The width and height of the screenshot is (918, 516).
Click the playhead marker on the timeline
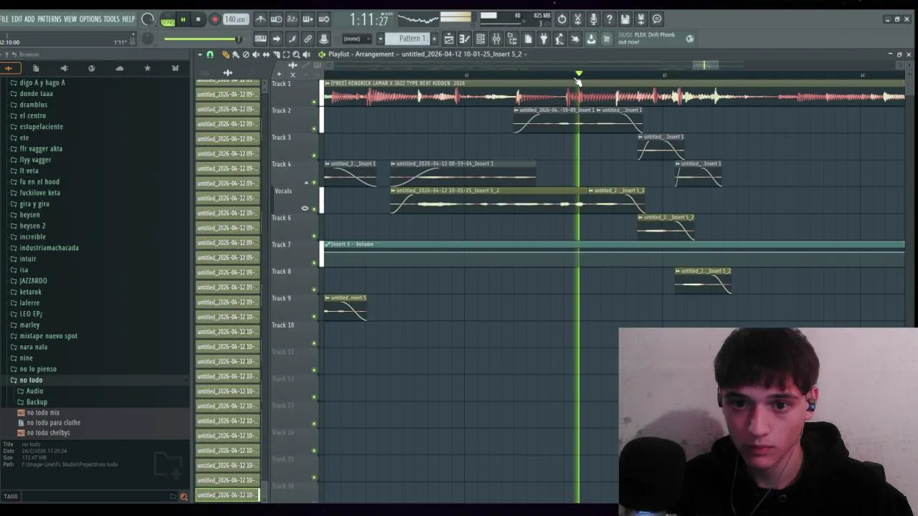point(579,74)
